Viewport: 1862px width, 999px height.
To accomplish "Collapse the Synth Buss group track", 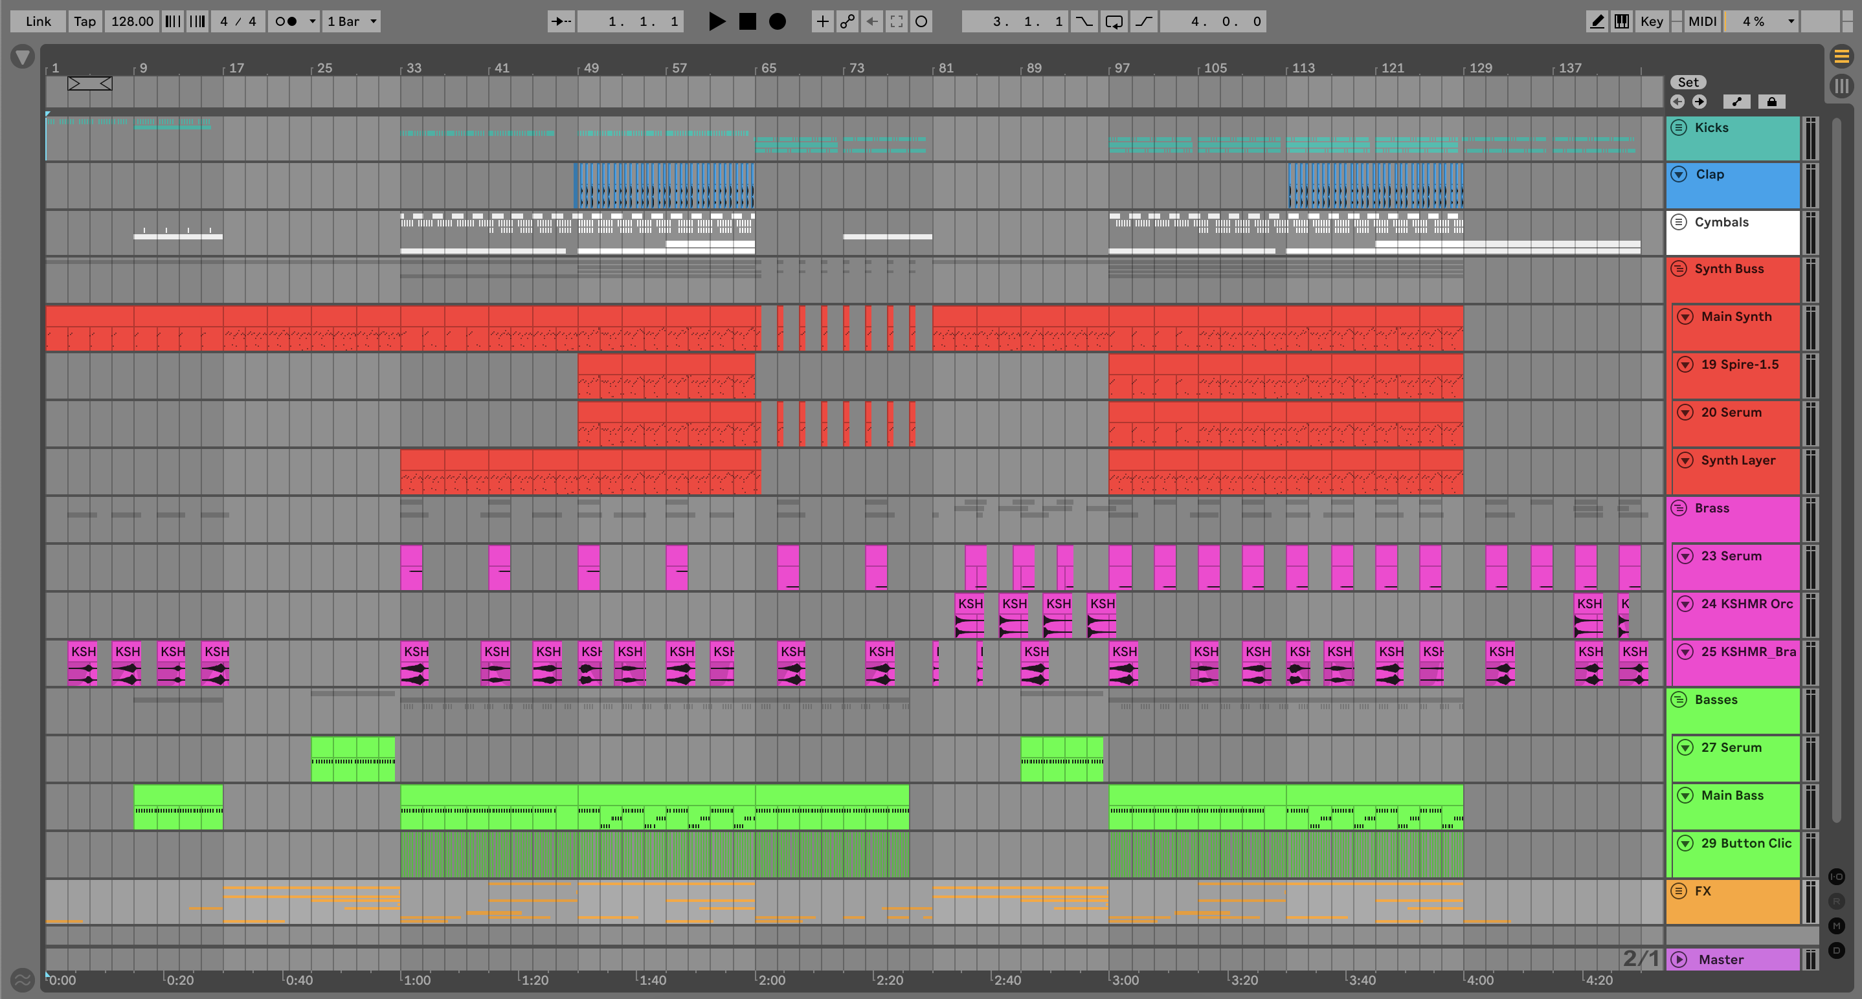I will (x=1679, y=269).
